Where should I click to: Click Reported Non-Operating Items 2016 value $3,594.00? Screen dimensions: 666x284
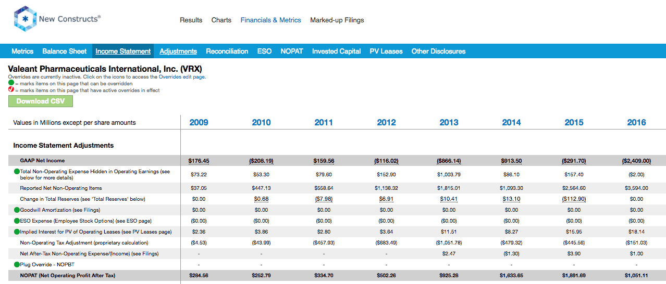coord(636,188)
